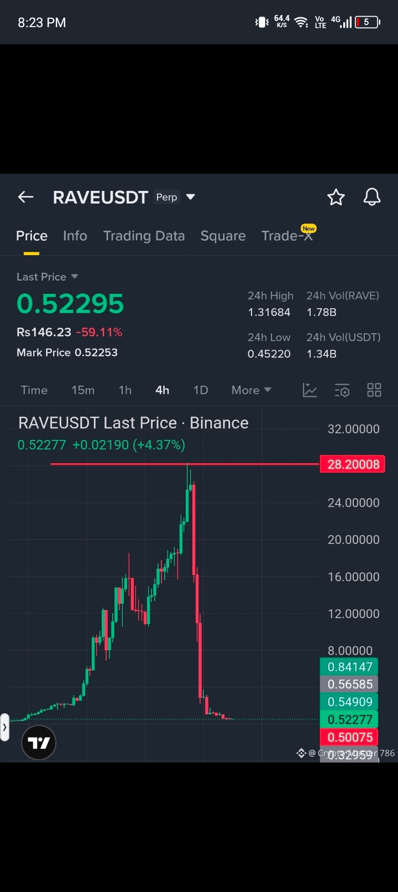Tap the 8:23 PM clock

[41, 23]
